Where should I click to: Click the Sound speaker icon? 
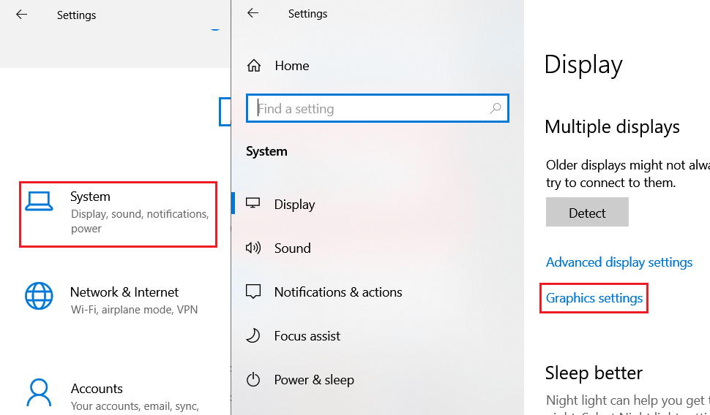[x=253, y=248]
